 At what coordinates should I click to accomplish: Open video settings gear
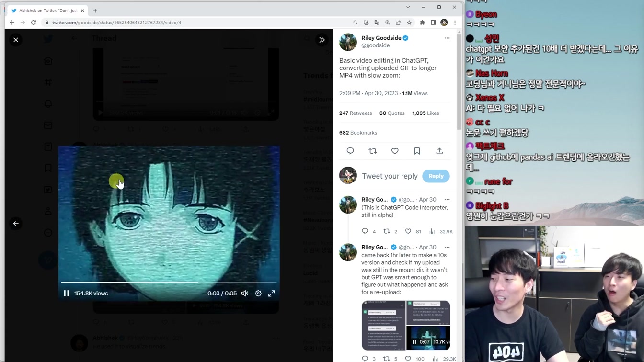[258, 293]
